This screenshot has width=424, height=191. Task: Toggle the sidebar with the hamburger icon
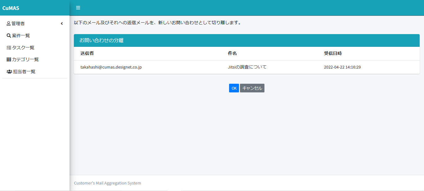[x=78, y=8]
